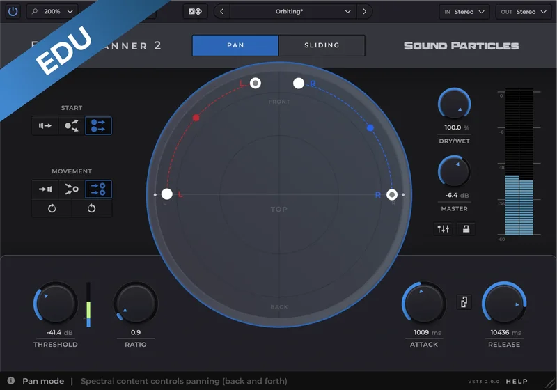Image resolution: width=557 pixels, height=390 pixels.
Task: Click the HELP button
Action: pyautogui.click(x=517, y=381)
